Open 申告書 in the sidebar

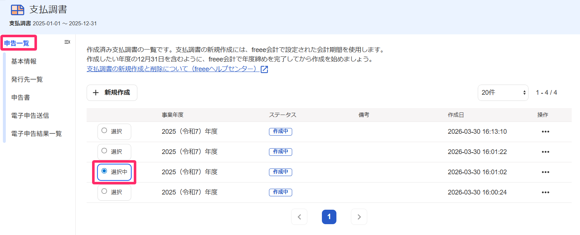coord(21,98)
